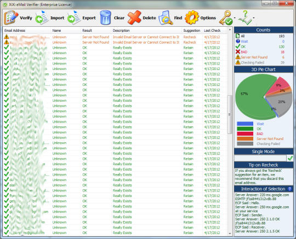Click the Interaction of Selection help icon
Viewport: 296px width, 239px height.
pos(289,189)
